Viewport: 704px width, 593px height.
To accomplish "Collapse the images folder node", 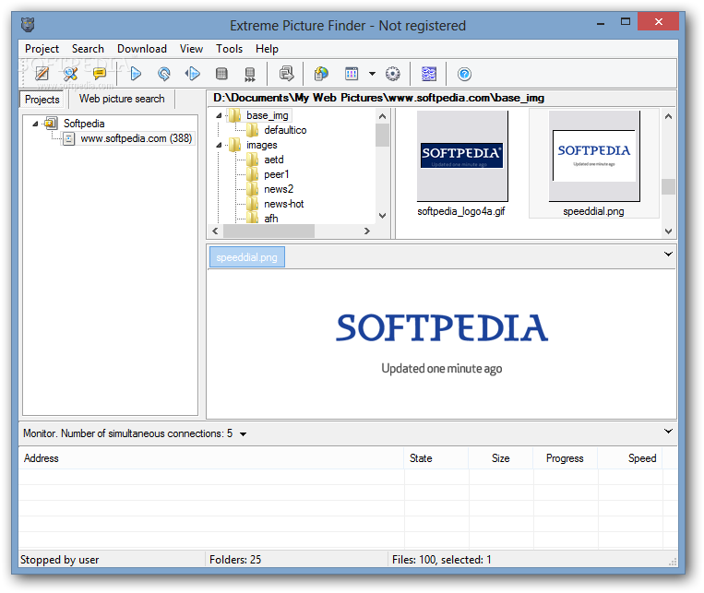I will (219, 145).
